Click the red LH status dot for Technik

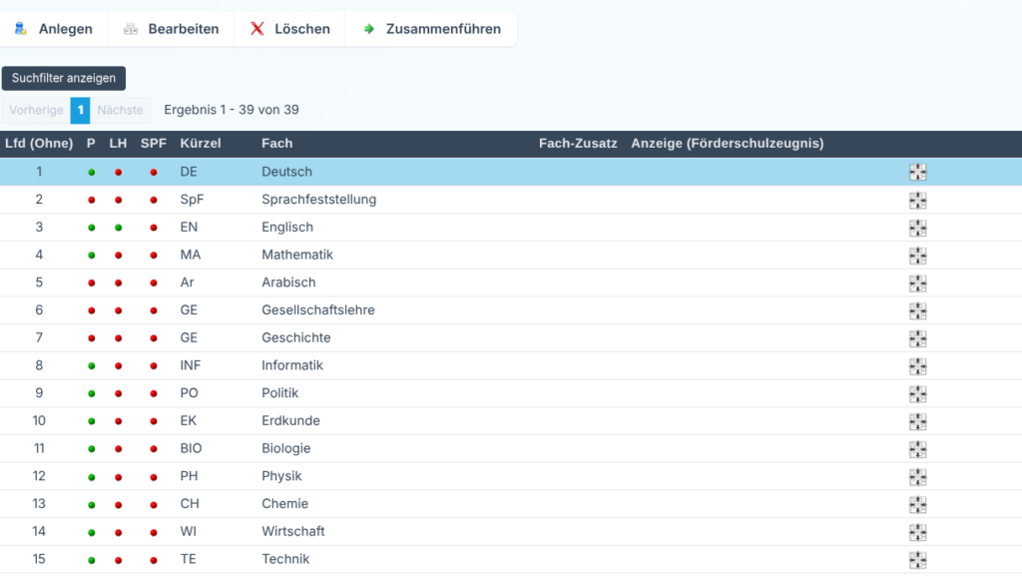pyautogui.click(x=118, y=560)
